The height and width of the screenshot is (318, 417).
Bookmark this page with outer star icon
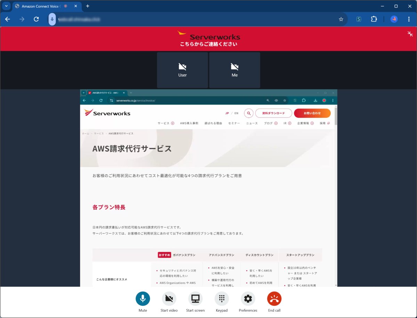click(x=341, y=19)
